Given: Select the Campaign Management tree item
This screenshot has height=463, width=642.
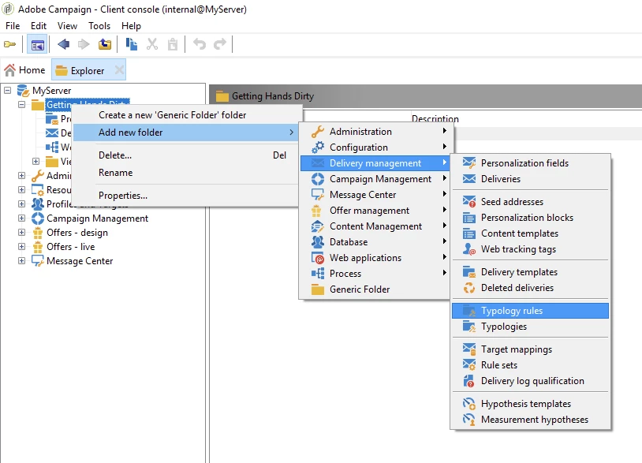Looking at the screenshot, I should (98, 218).
